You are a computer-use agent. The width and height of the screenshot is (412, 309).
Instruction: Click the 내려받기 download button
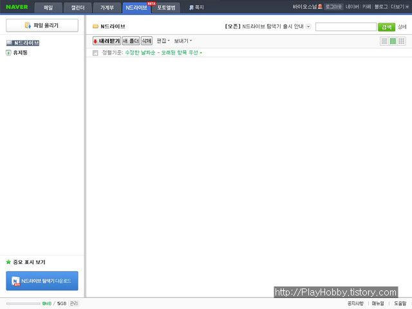[107, 41]
